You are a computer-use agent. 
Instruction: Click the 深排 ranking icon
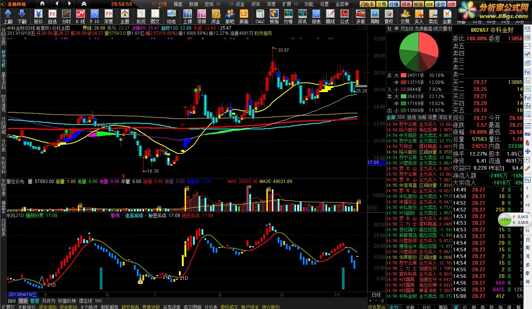point(201,14)
